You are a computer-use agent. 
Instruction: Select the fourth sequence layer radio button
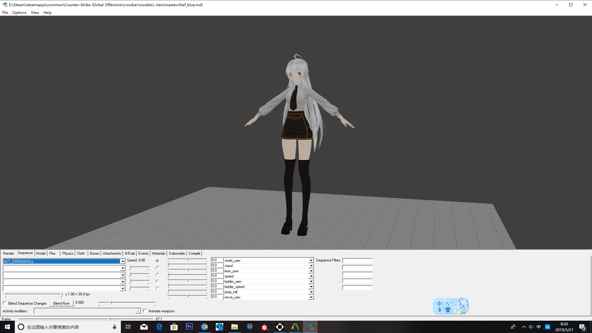[x=157, y=282]
